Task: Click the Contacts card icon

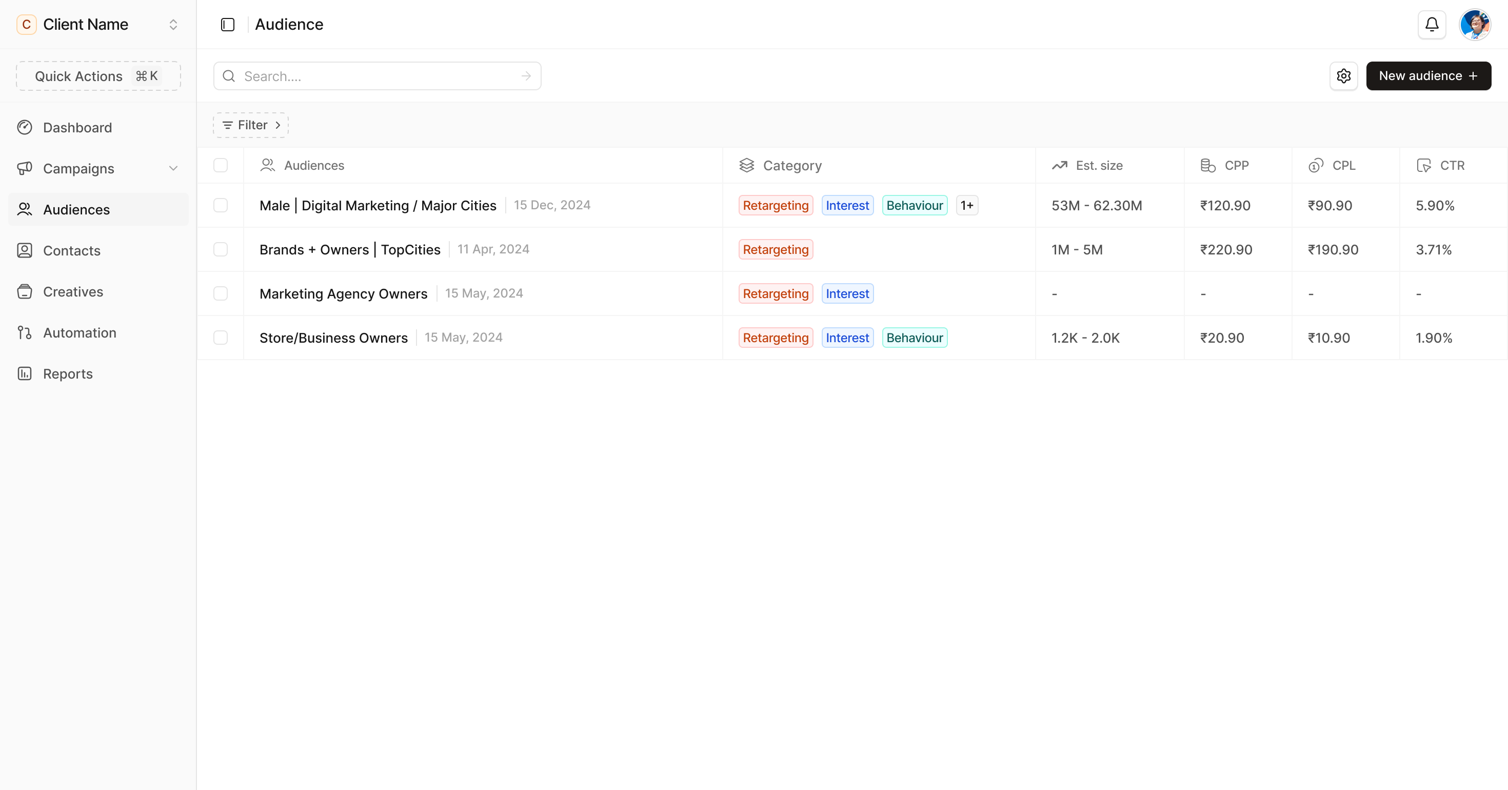Action: tap(25, 251)
